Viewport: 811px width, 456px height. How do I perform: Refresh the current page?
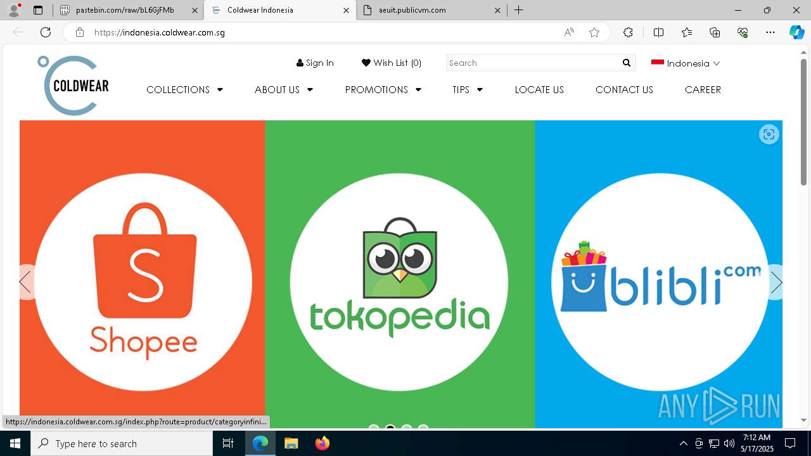tap(46, 32)
